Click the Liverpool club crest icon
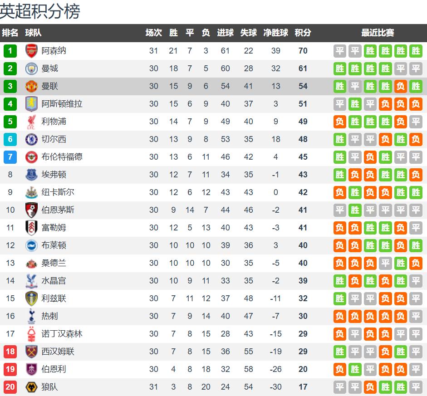Viewport: 427px width, 396px height. 31,122
